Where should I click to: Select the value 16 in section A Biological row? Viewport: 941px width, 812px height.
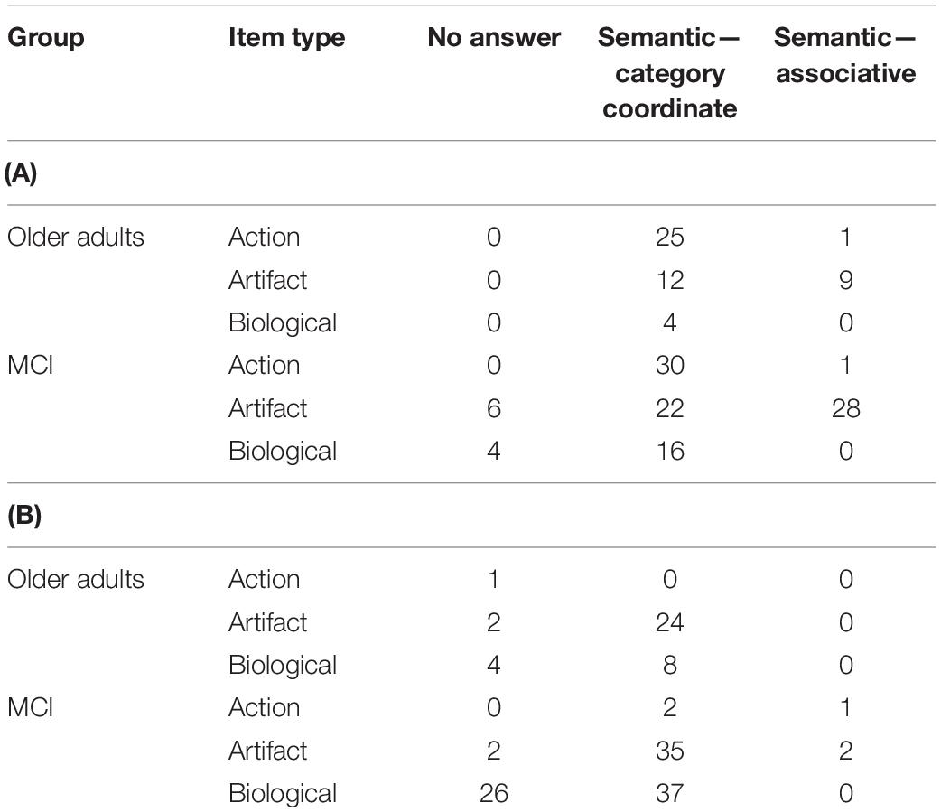click(x=670, y=452)
